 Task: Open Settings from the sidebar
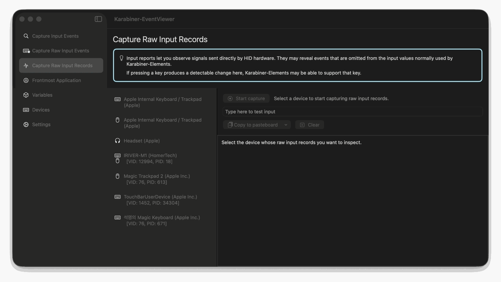pos(61,125)
